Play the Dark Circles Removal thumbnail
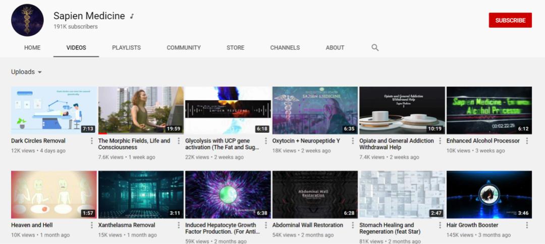 pos(54,110)
